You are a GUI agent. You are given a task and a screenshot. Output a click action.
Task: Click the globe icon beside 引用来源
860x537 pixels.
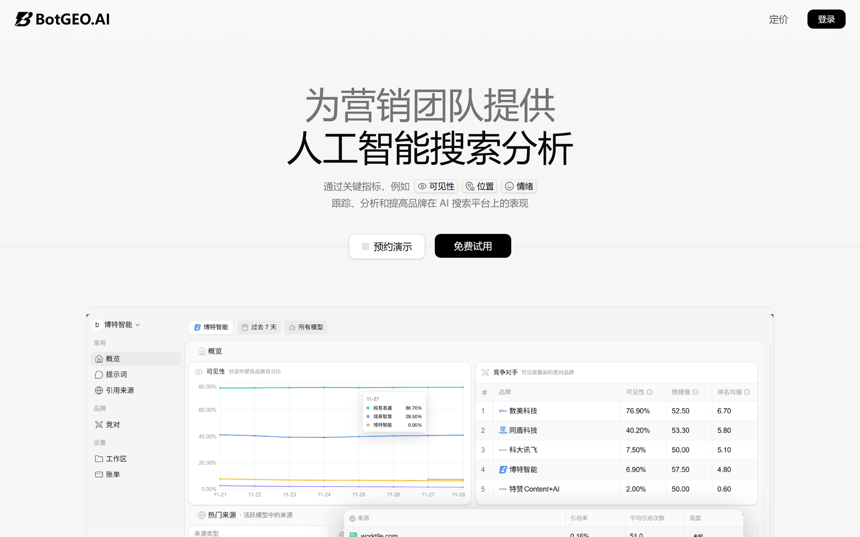[x=99, y=390]
